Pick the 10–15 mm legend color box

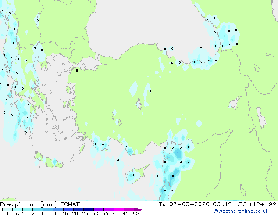(x=58, y=209)
